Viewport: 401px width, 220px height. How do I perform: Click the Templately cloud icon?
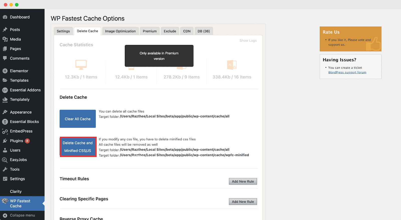click(x=5, y=100)
